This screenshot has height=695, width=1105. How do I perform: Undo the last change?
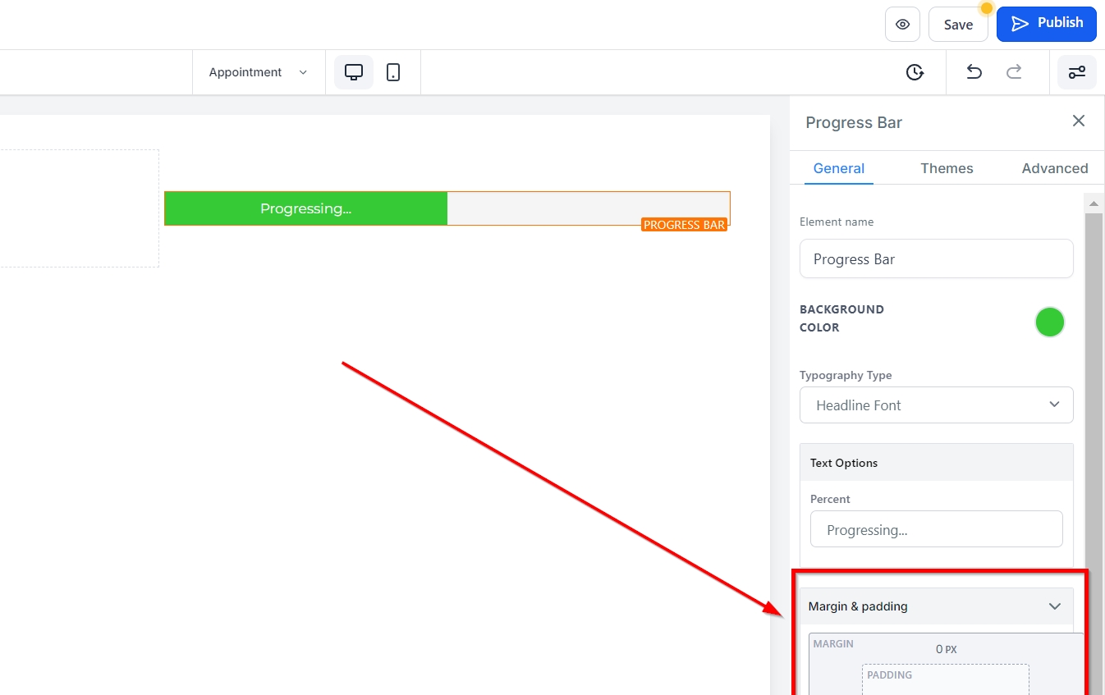[x=974, y=72]
